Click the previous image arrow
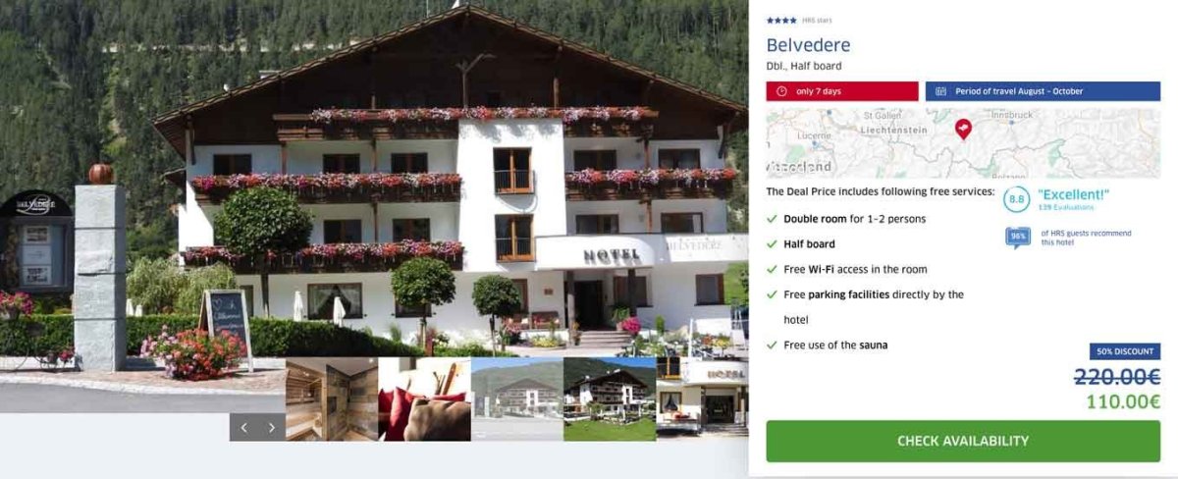The image size is (1178, 479). (x=243, y=427)
